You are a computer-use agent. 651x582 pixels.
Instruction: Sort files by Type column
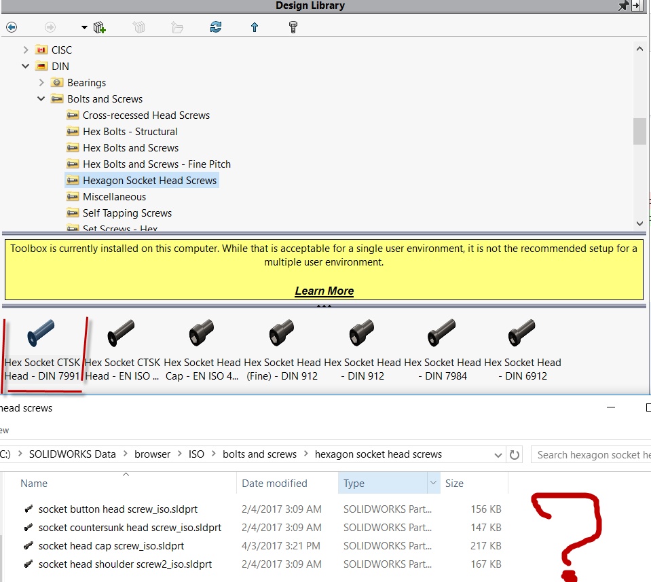click(354, 484)
